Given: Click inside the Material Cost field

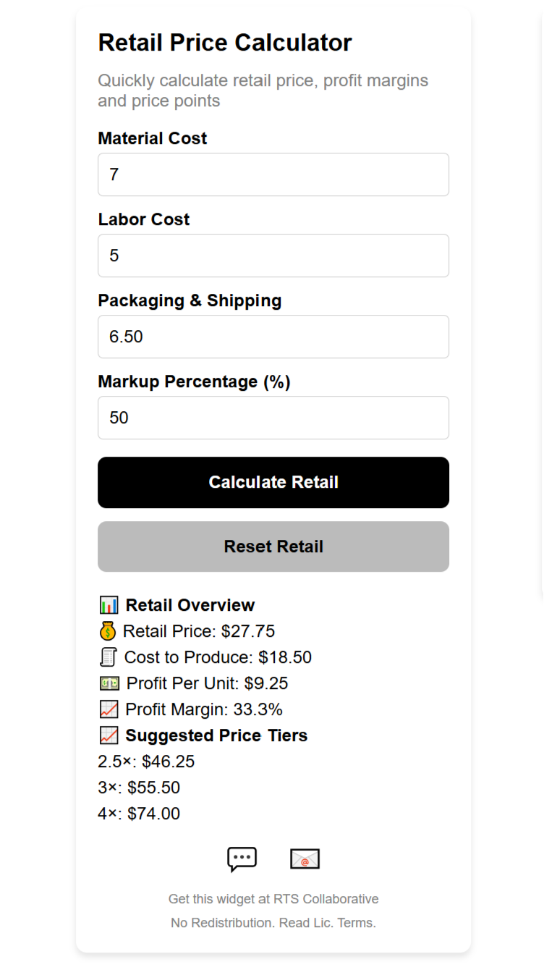Looking at the screenshot, I should pyautogui.click(x=273, y=174).
